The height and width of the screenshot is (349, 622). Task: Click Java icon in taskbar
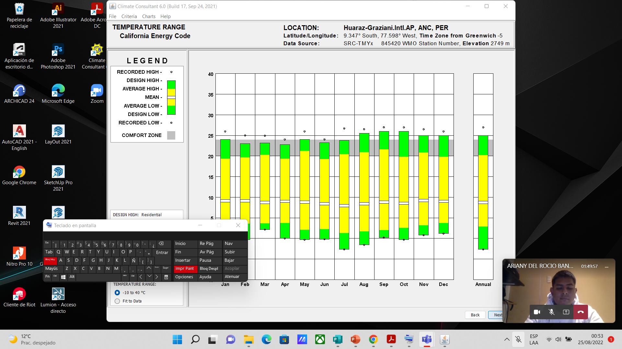445,339
